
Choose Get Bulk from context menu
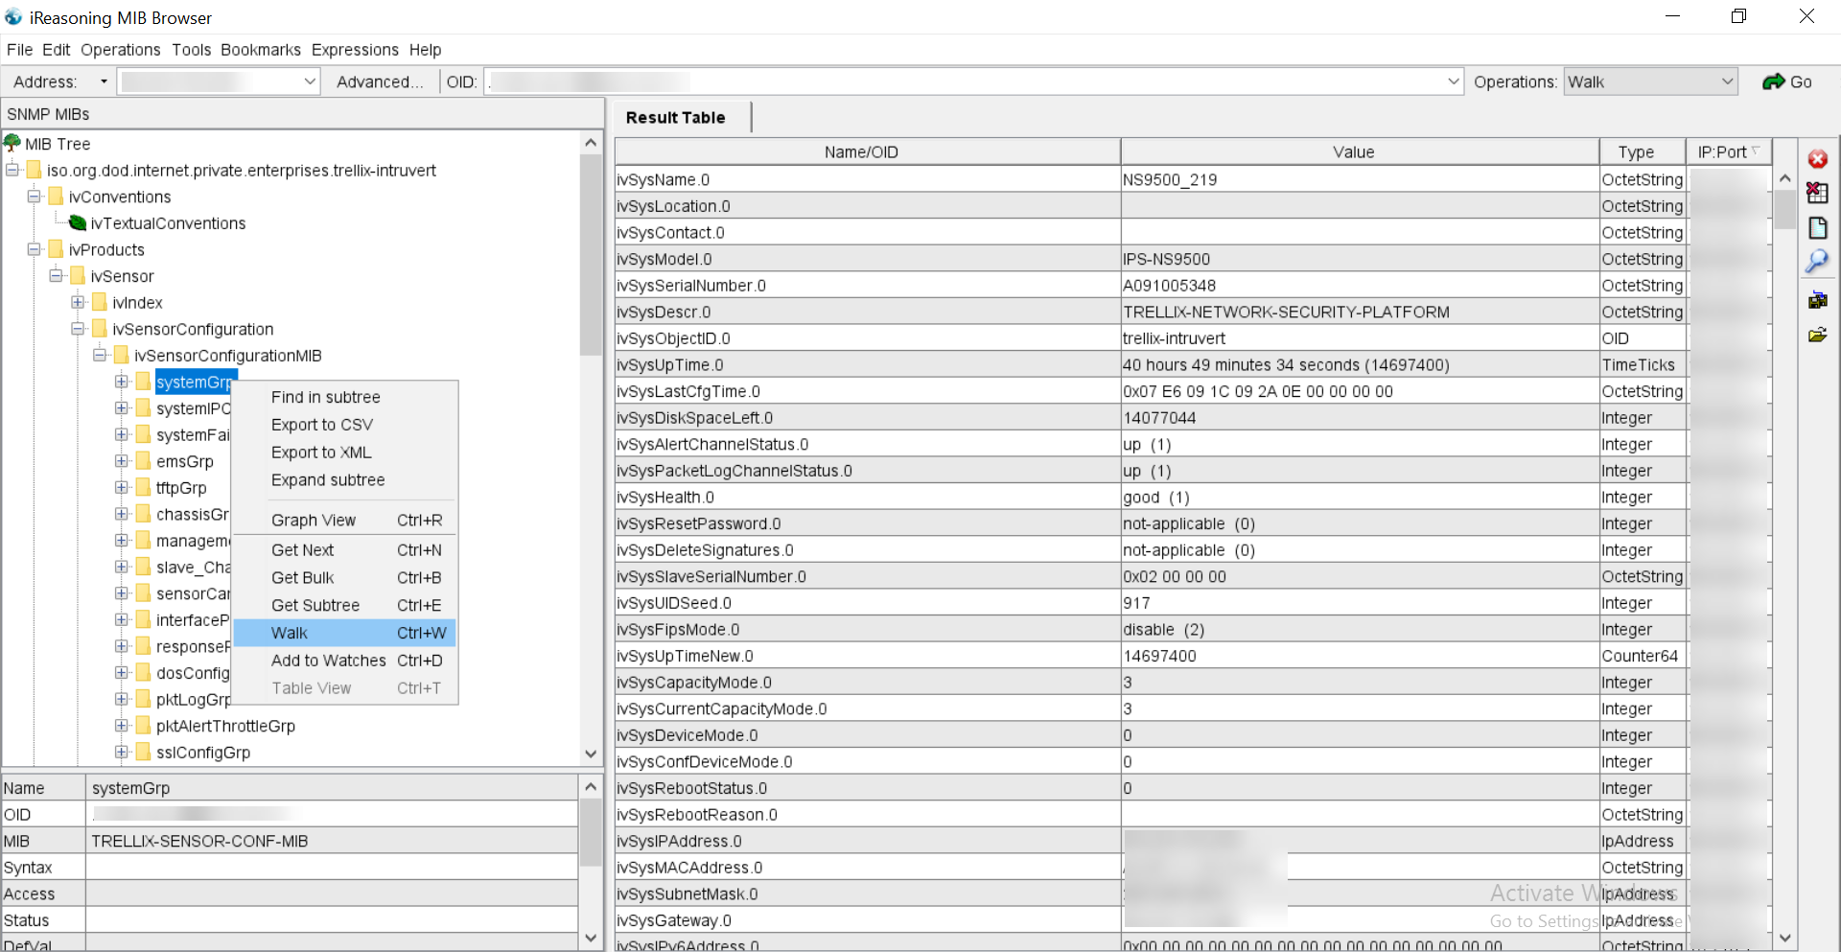[344, 577]
